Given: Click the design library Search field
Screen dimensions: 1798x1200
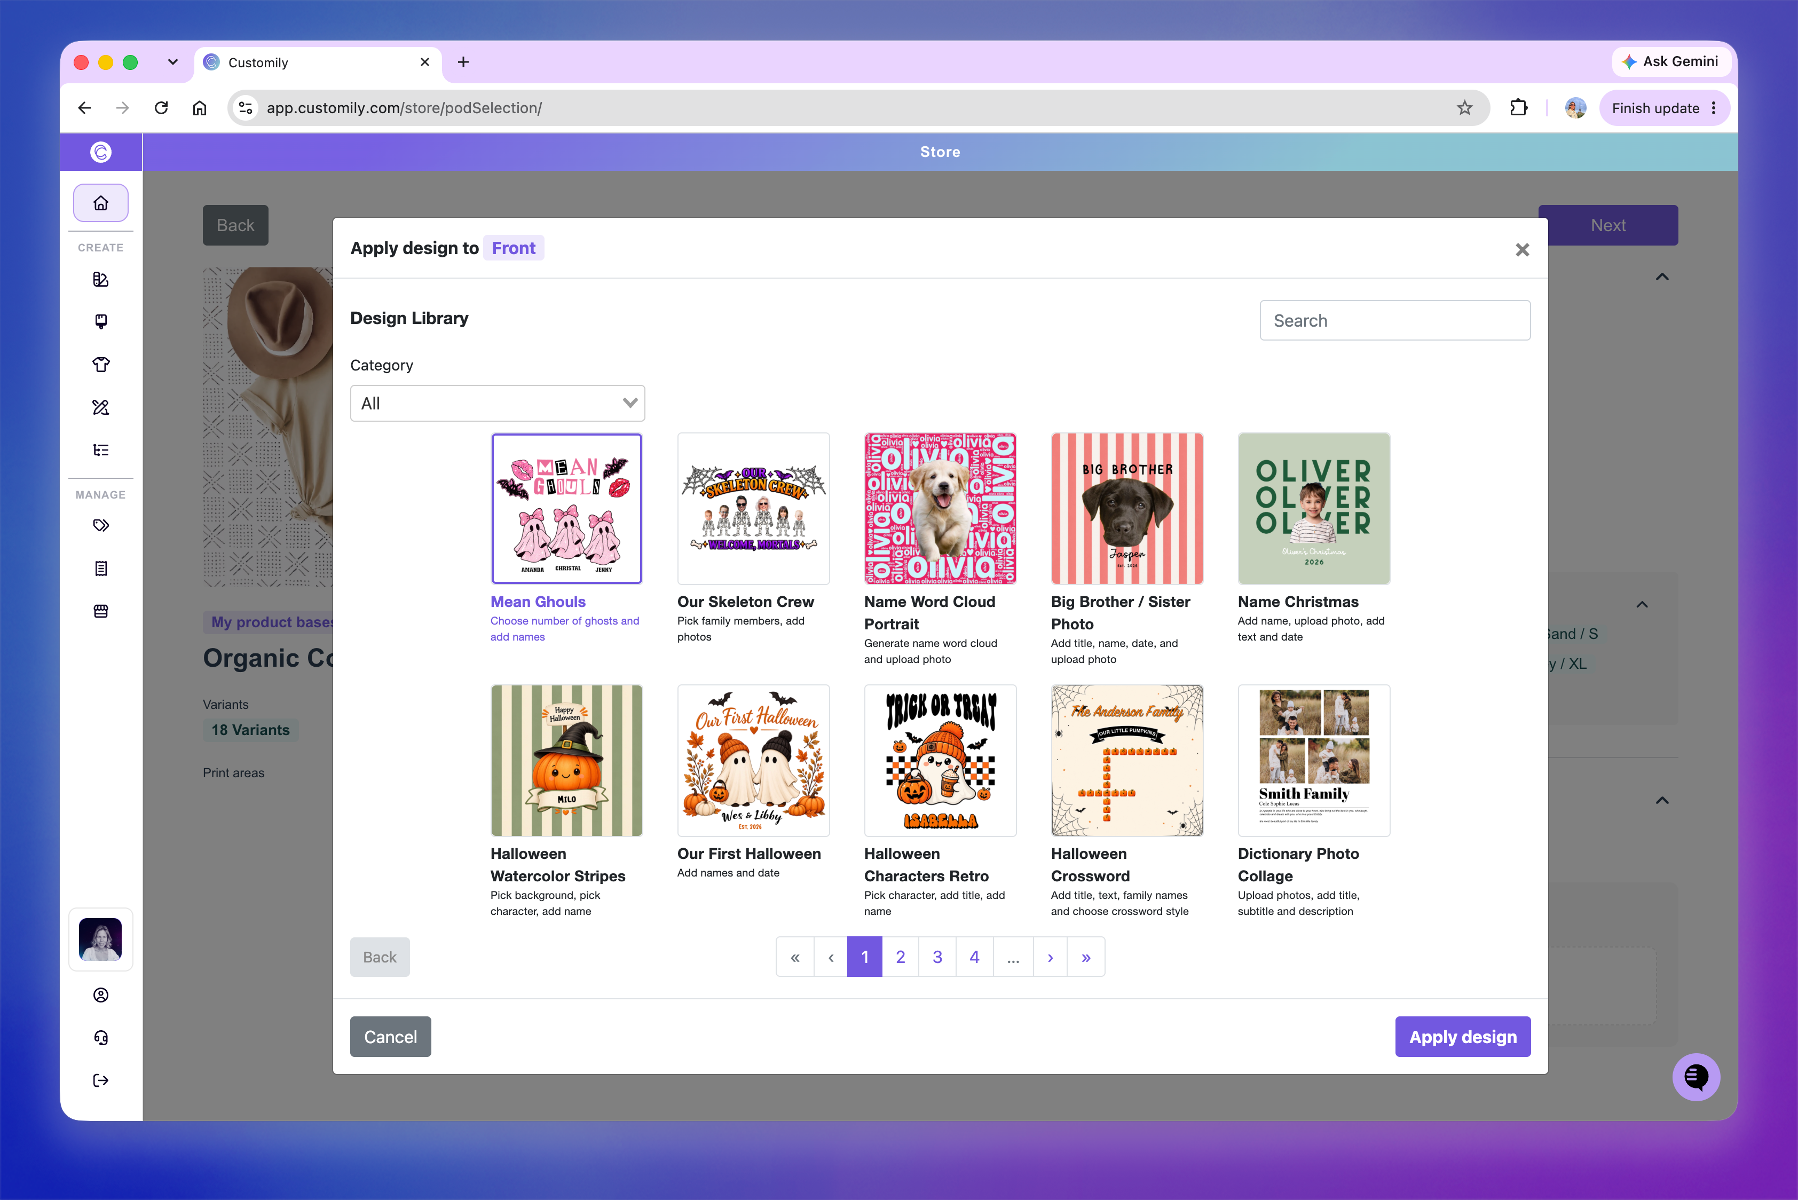Looking at the screenshot, I should (x=1394, y=321).
